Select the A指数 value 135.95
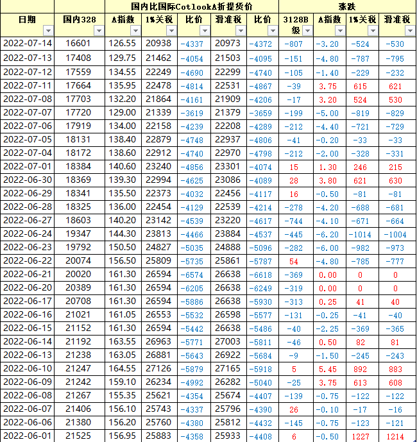The image size is (417, 442). click(x=122, y=86)
